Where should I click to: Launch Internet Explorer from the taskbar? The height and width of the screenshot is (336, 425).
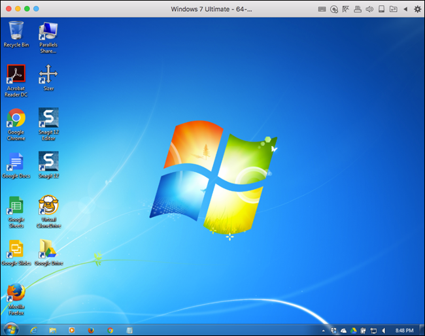[33, 330]
